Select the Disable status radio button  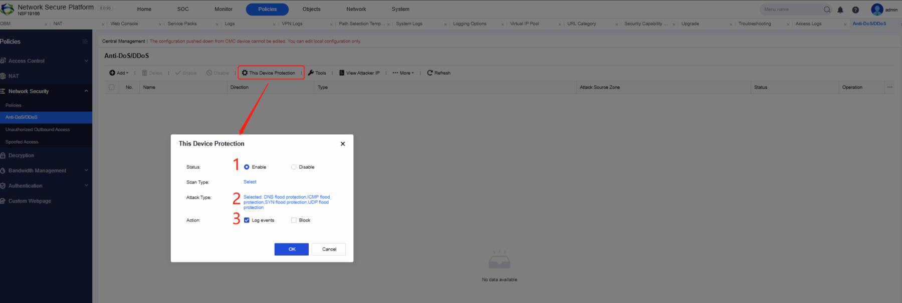point(294,167)
